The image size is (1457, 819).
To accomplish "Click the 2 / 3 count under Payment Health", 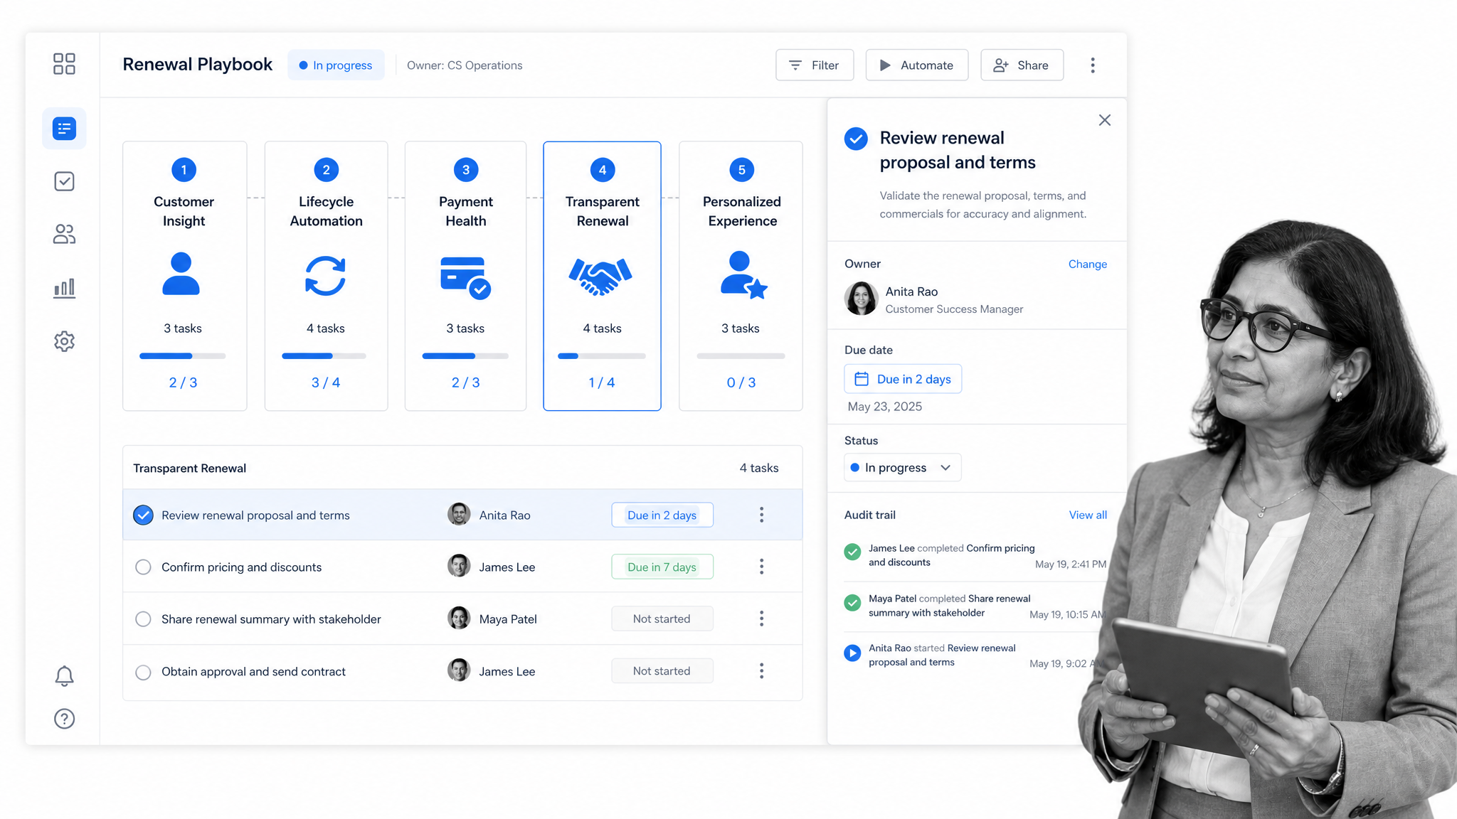I will tap(465, 382).
